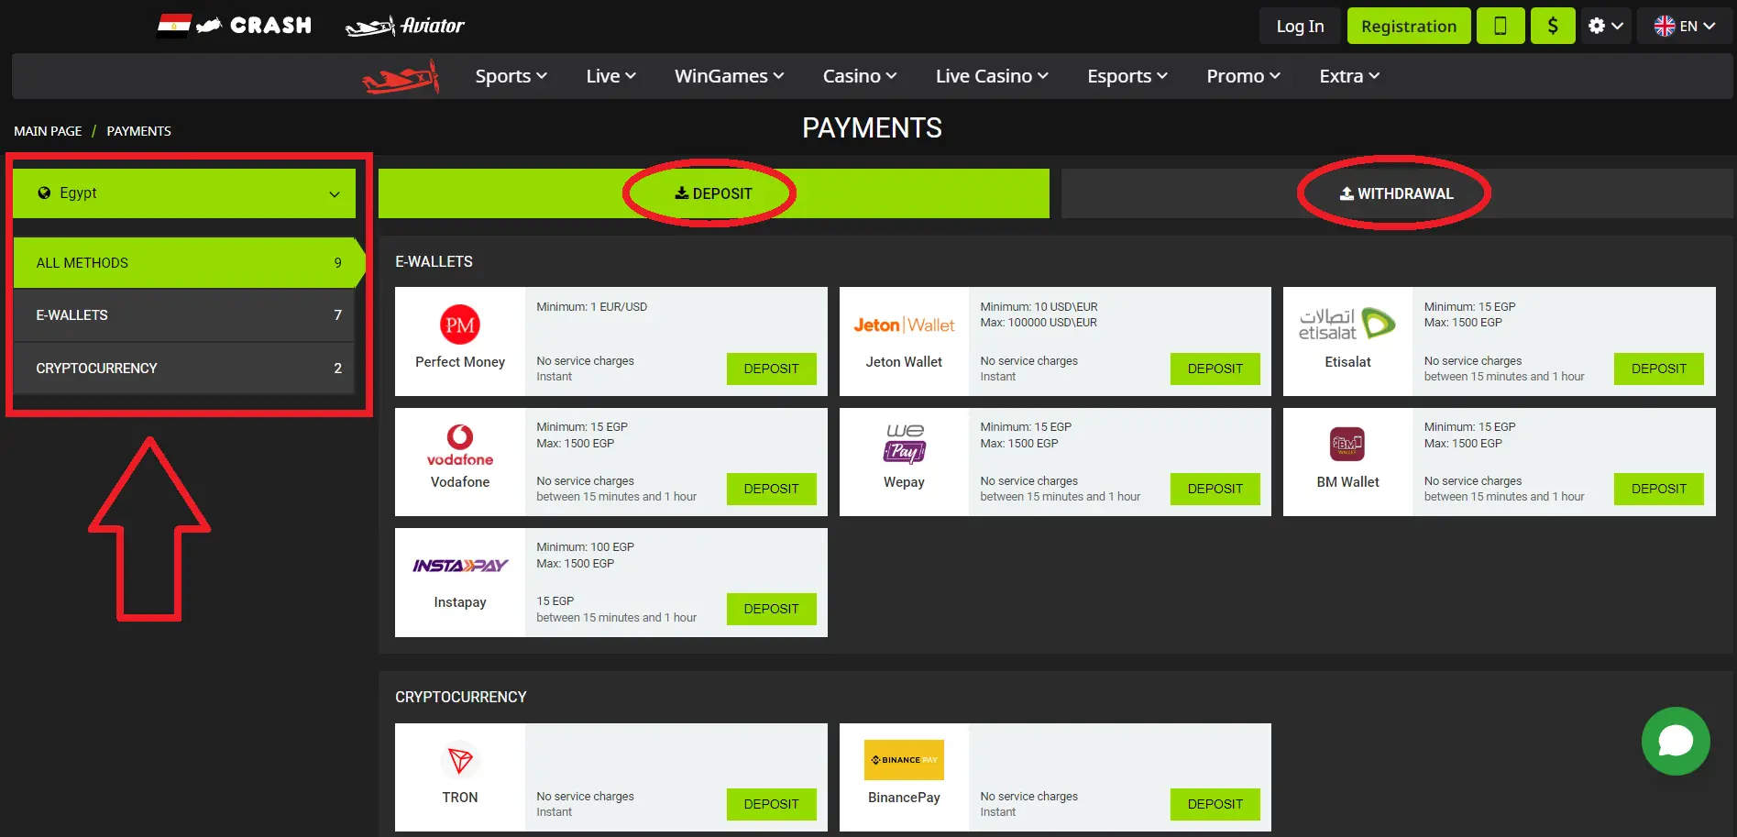Go back via the Main Page breadcrumb
Screen dimensions: 1737x837
tap(47, 130)
